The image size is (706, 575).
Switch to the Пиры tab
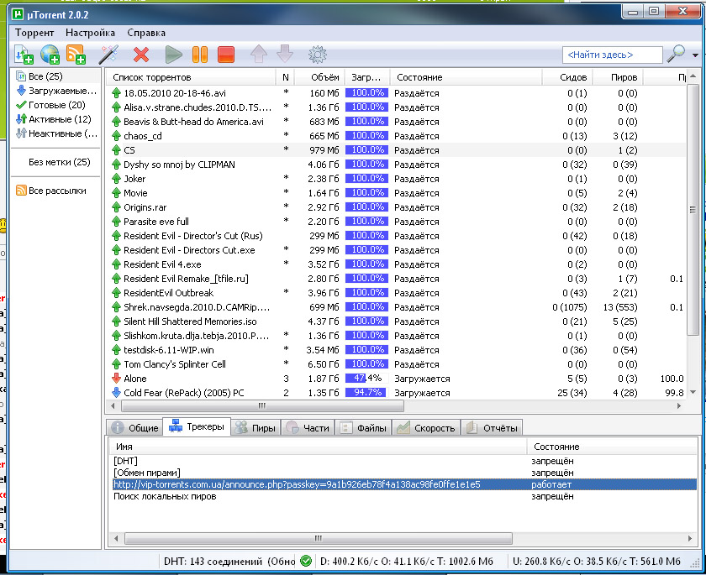pos(256,427)
